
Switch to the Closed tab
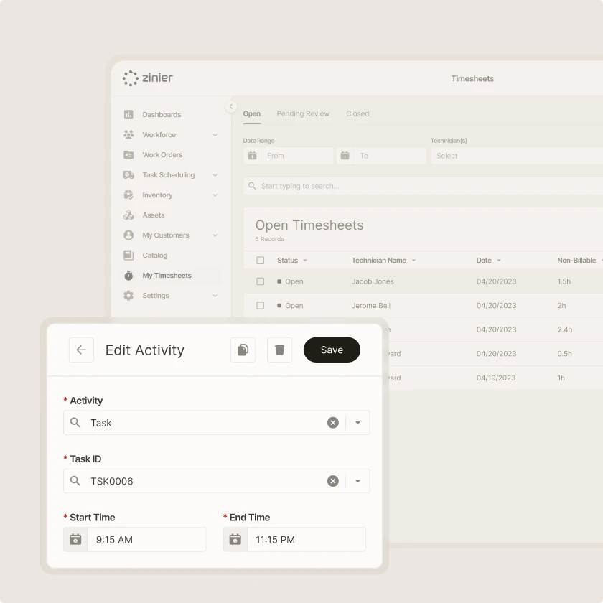click(x=357, y=114)
